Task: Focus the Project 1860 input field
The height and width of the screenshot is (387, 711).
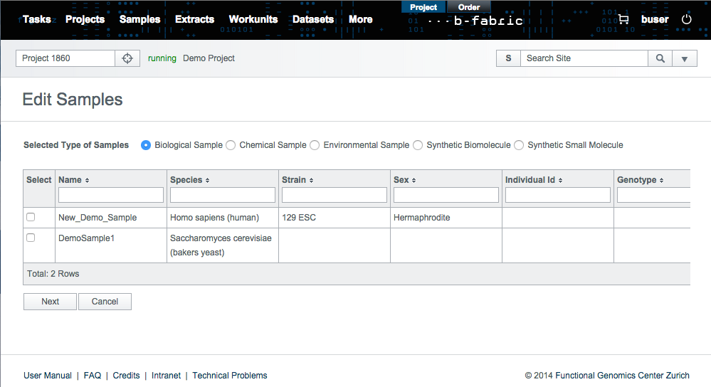Action: click(x=65, y=58)
